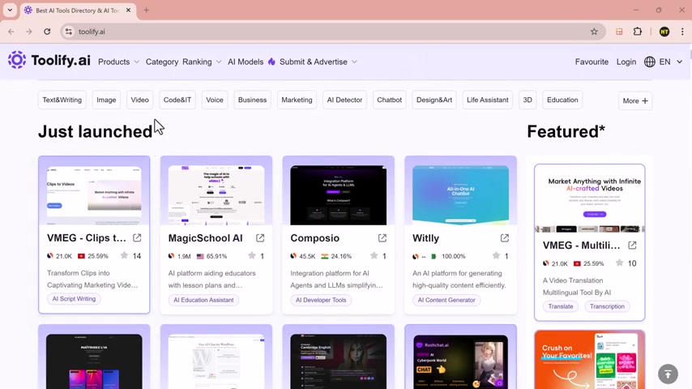Screen dimensions: 692x389
Task: Bookmark this page with the star icon
Action: click(x=594, y=32)
